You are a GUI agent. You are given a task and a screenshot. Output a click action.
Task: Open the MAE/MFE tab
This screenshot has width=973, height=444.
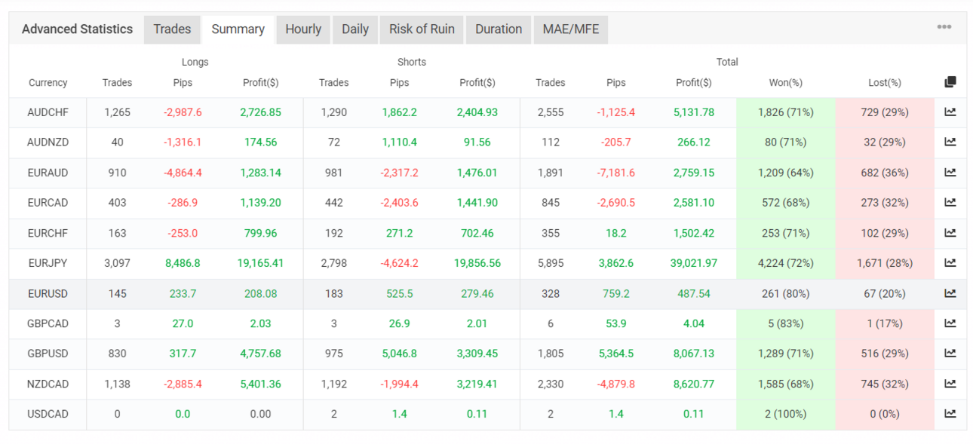tap(571, 29)
